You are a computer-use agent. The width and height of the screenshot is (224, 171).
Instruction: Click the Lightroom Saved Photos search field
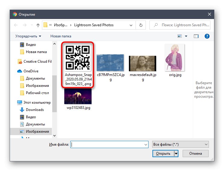tap(180, 25)
